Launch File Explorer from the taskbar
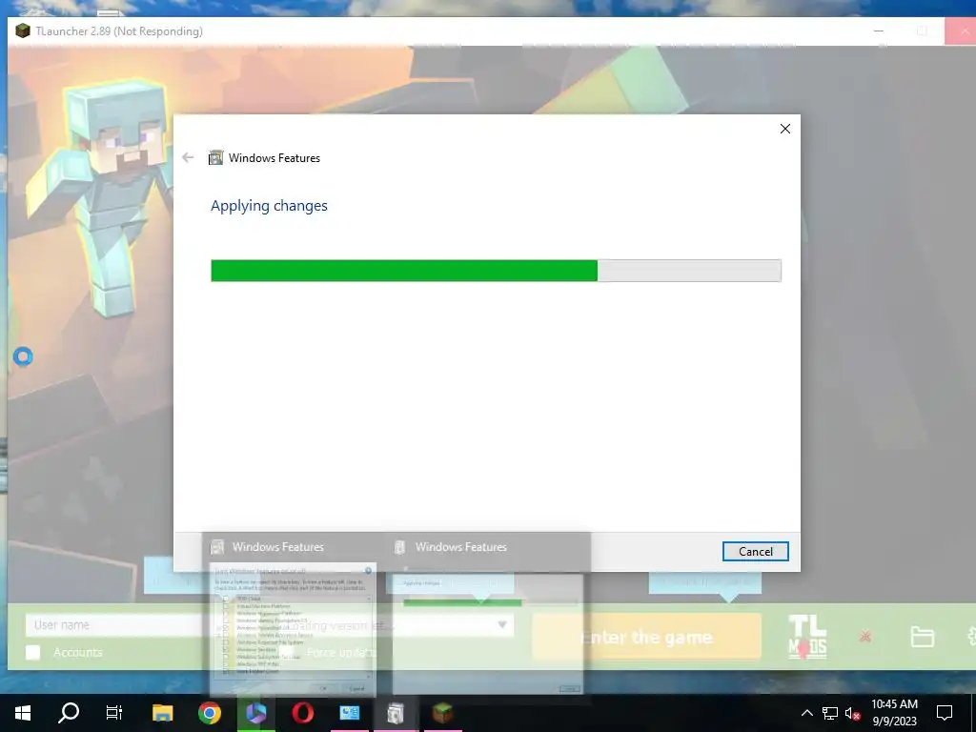This screenshot has height=732, width=976. (x=162, y=713)
